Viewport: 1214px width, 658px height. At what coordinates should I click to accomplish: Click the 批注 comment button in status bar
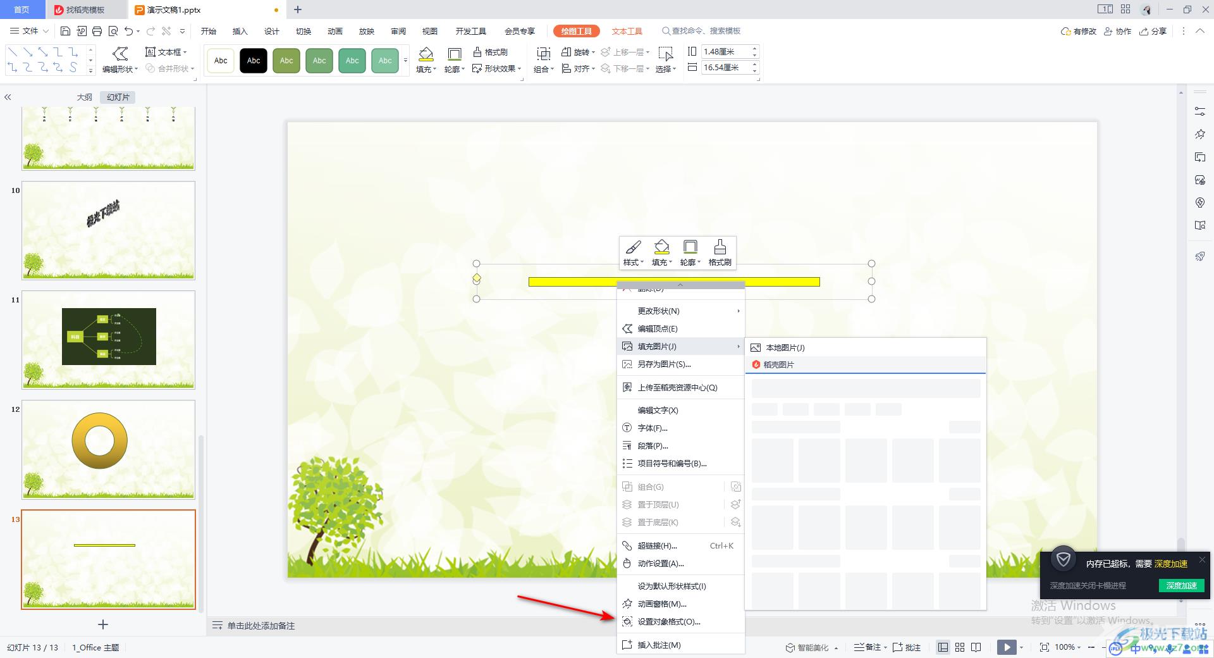pos(907,647)
